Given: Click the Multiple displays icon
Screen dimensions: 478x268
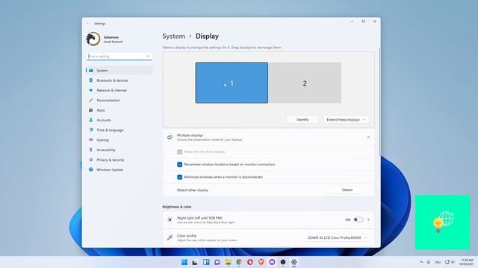Looking at the screenshot, I should coord(170,137).
